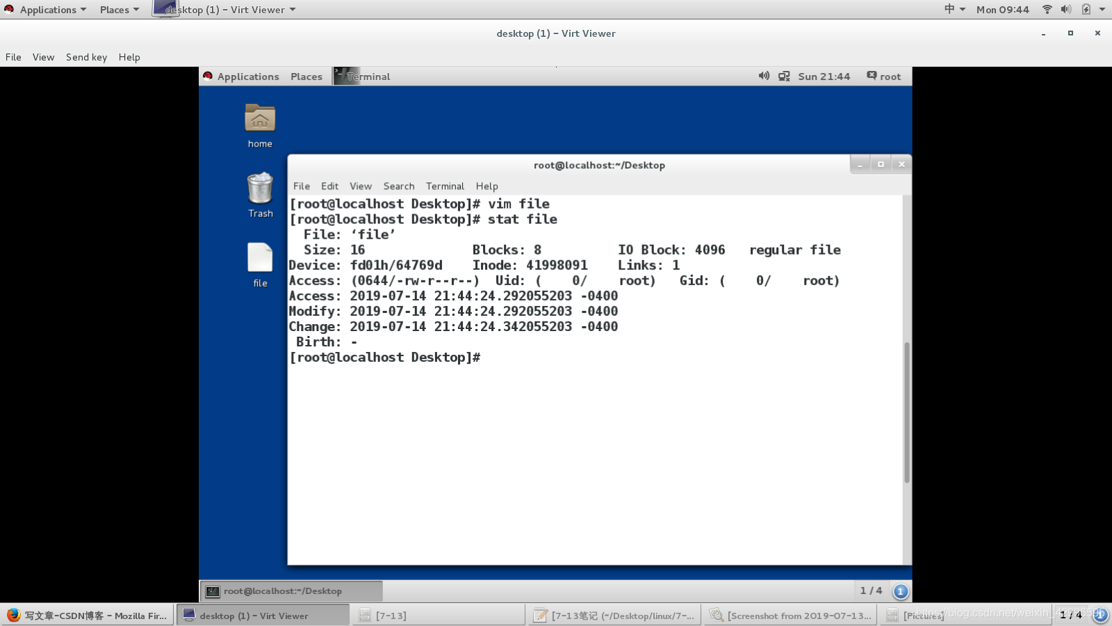Click the root user indicator in guest top bar
1112x626 pixels.
tap(883, 77)
